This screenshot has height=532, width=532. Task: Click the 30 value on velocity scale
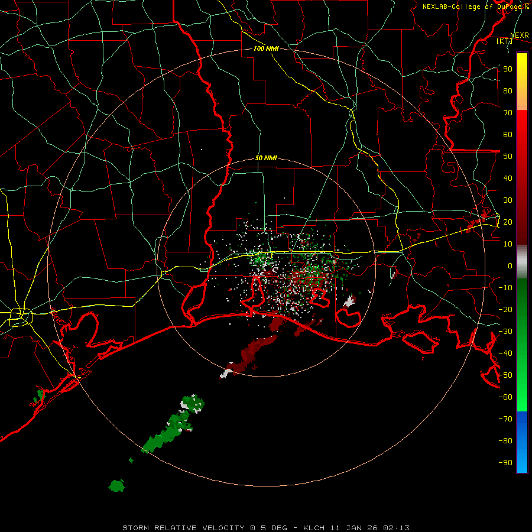[508, 200]
